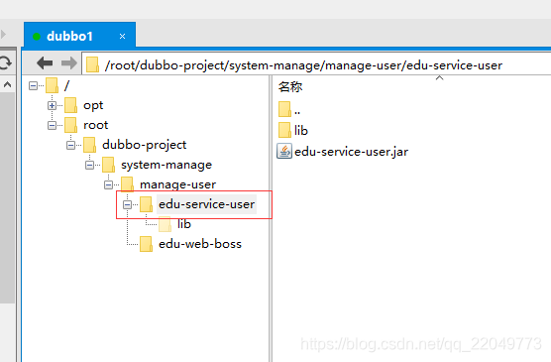Collapse the root / tree node
Image resolution: width=551 pixels, height=362 pixels.
(x=33, y=86)
